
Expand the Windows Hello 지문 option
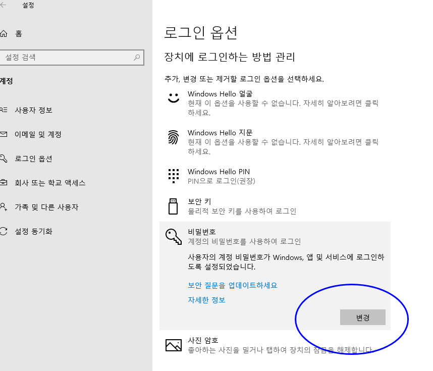tap(275, 142)
